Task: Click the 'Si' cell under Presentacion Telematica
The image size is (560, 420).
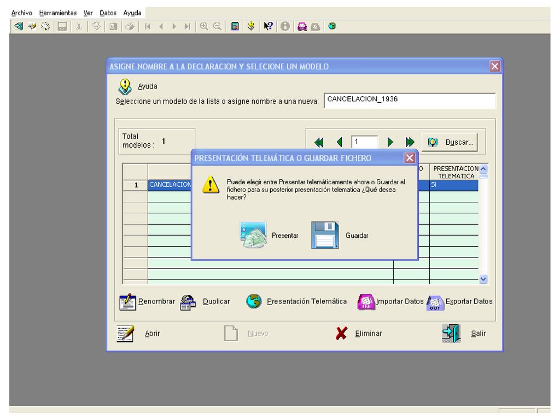Action: coord(454,185)
